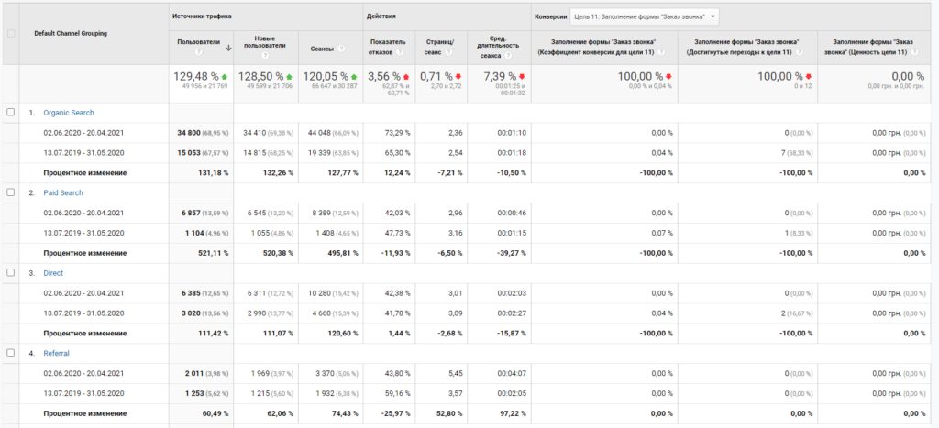Screen dimensions: 939x428
Task: Click help icon beside Показатель отказов
Action: 400,52
